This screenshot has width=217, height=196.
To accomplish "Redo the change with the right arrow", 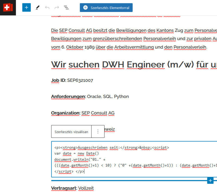I will coord(57,8).
